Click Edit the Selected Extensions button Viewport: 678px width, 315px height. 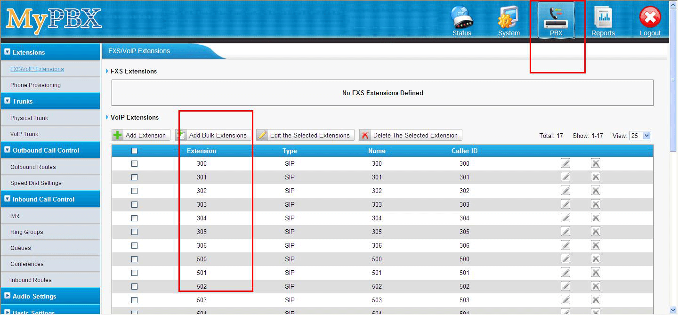pos(305,135)
